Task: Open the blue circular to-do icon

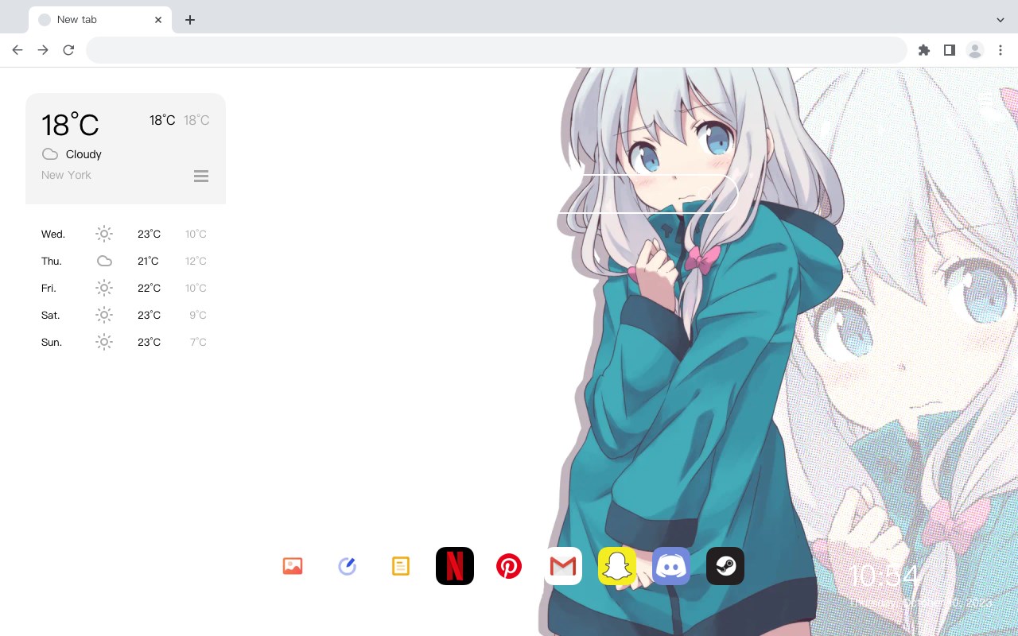Action: click(x=347, y=566)
